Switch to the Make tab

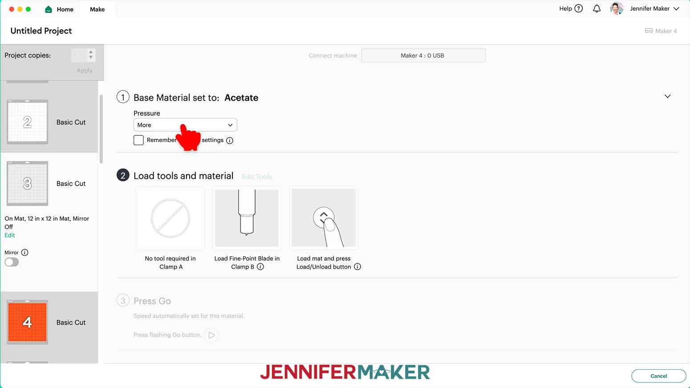(97, 9)
